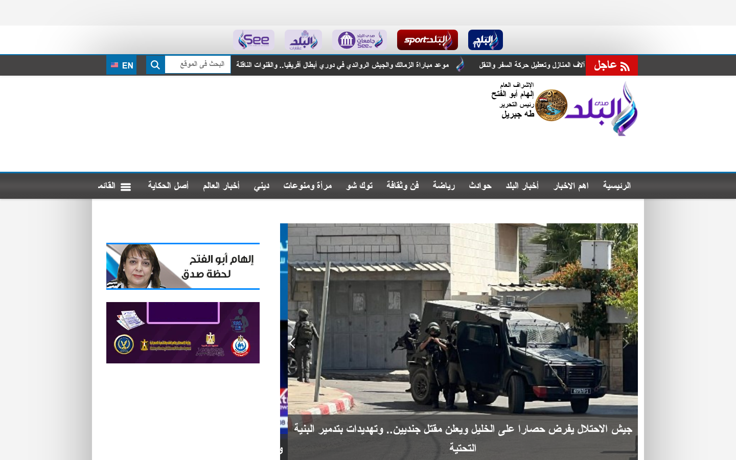Image resolution: width=736 pixels, height=460 pixels.
Task: Switch language with the EN button
Action: [x=122, y=65]
